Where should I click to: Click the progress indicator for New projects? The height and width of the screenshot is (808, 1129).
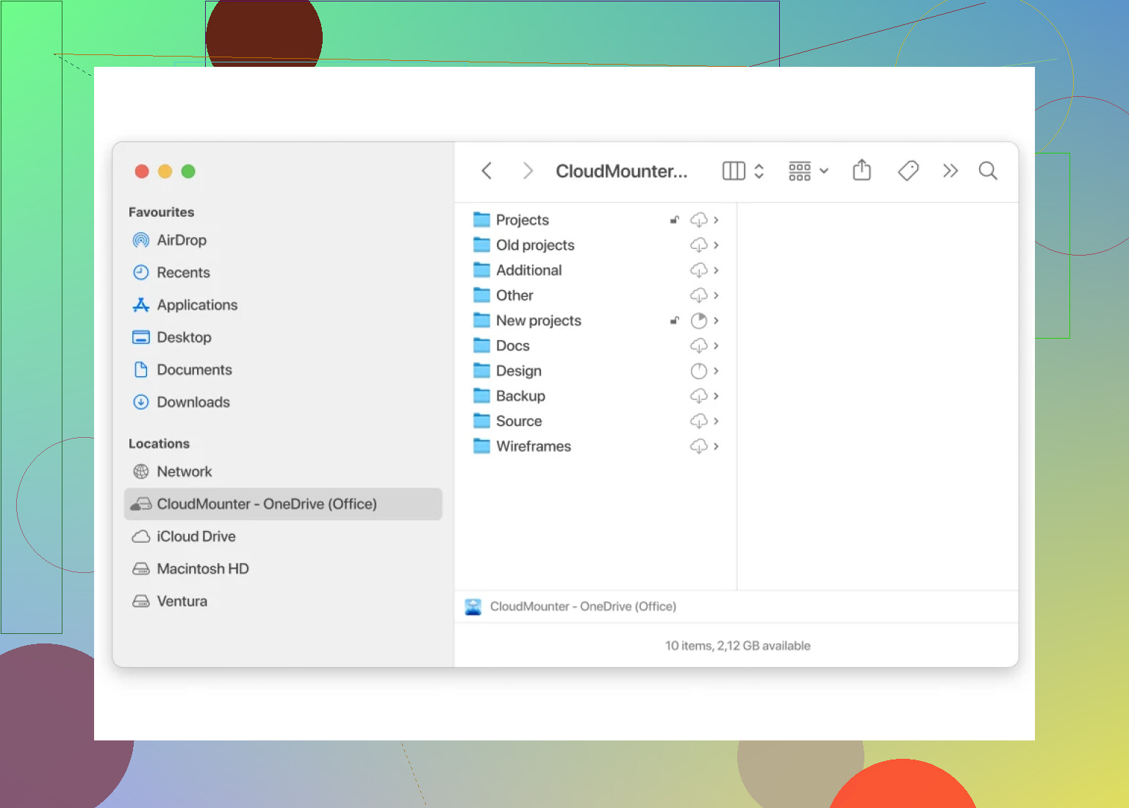(x=698, y=320)
